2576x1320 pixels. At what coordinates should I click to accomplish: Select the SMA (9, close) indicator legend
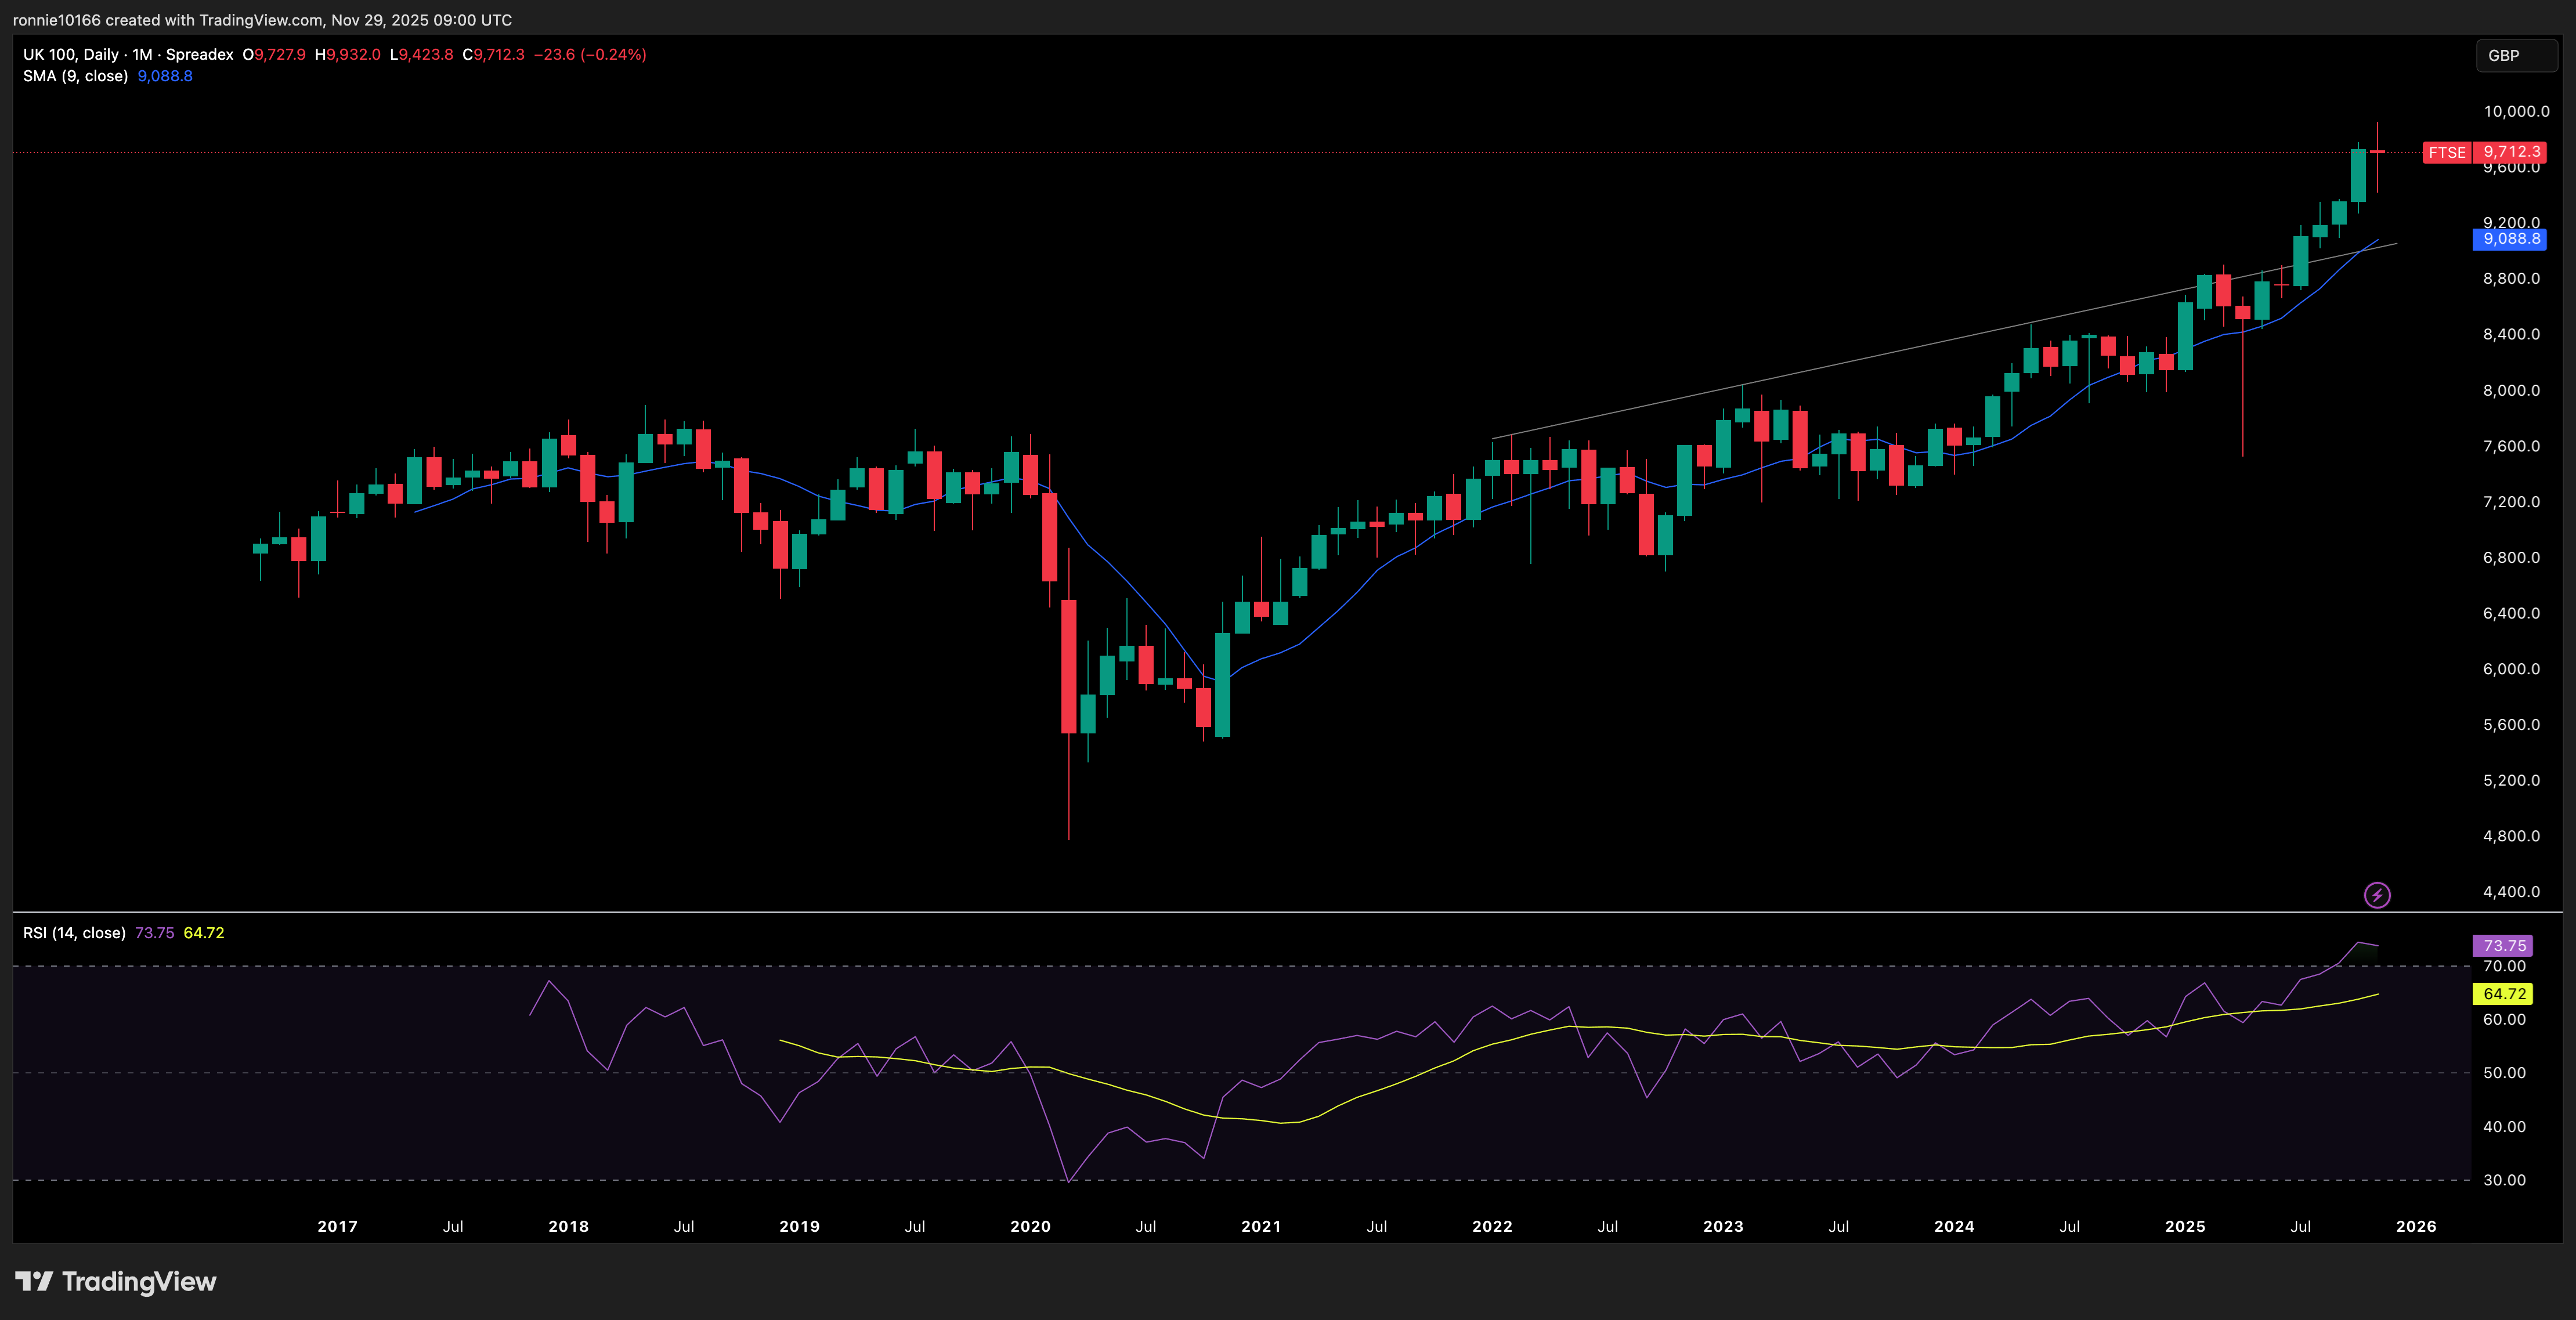[x=75, y=76]
